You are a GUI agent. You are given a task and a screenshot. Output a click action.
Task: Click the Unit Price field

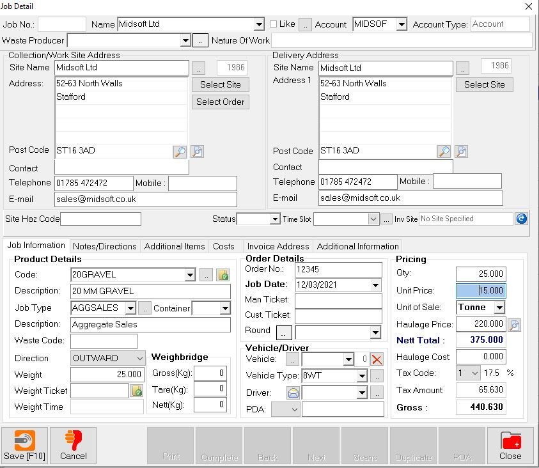[x=481, y=291]
